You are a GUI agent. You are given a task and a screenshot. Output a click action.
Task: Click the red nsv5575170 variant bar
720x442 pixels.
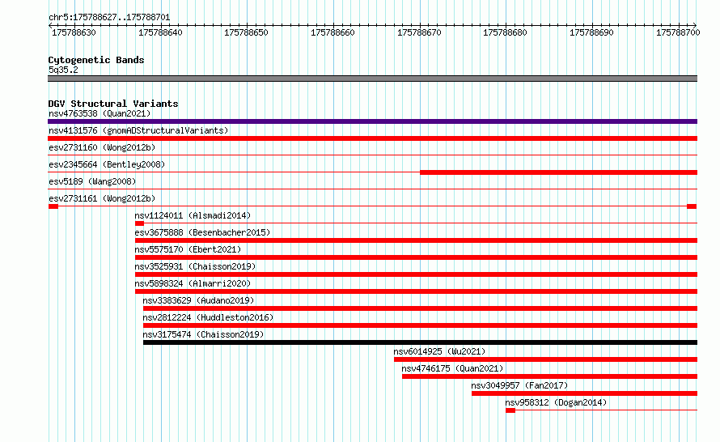pos(416,257)
